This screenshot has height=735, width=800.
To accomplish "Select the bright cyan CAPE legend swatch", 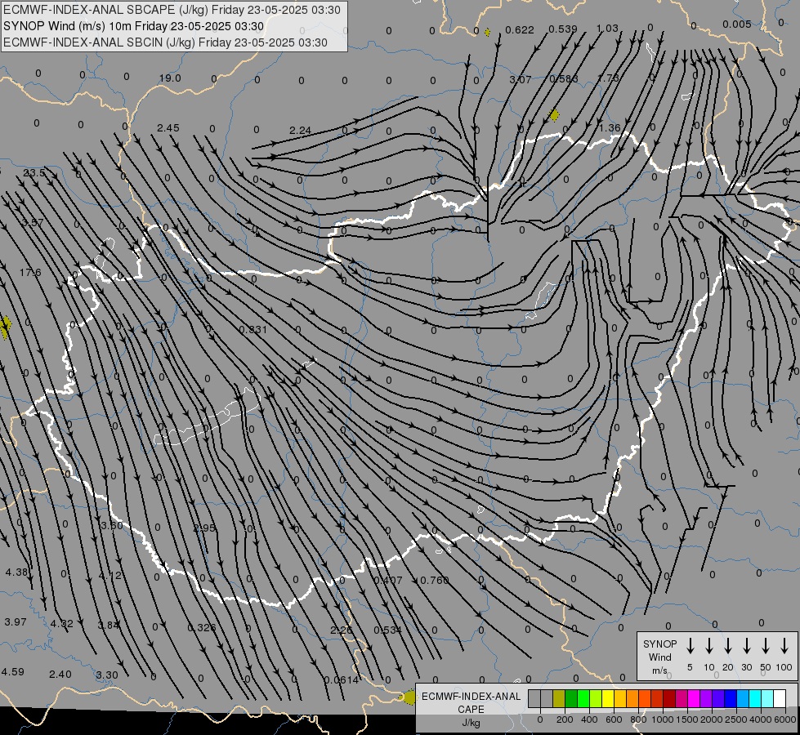I will [x=754, y=698].
